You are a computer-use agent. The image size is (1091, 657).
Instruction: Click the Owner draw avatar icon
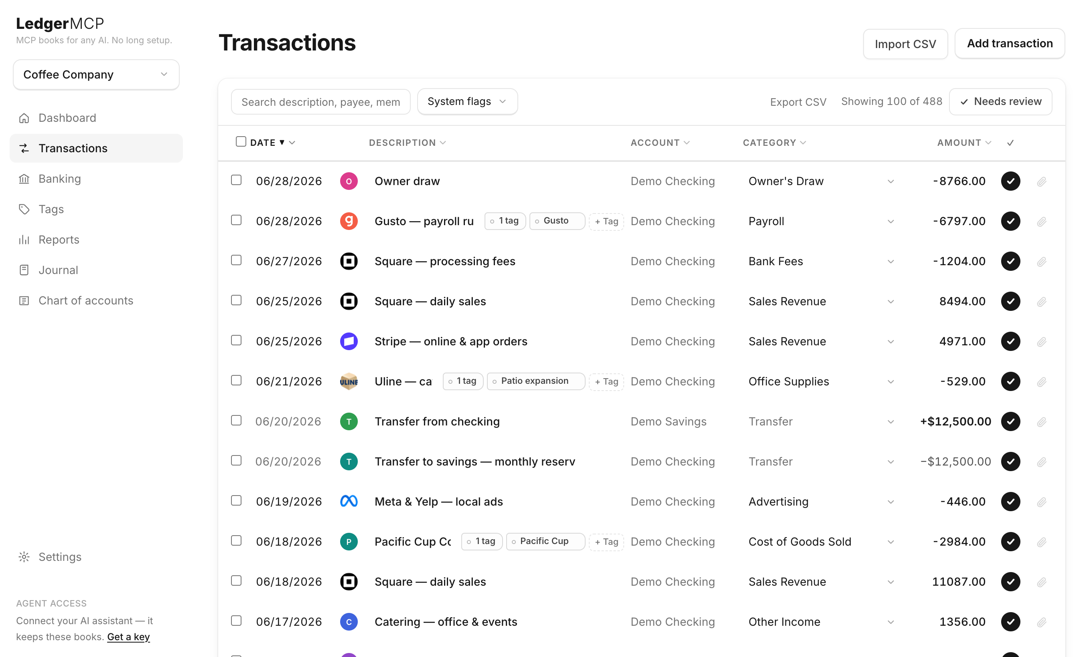349,181
